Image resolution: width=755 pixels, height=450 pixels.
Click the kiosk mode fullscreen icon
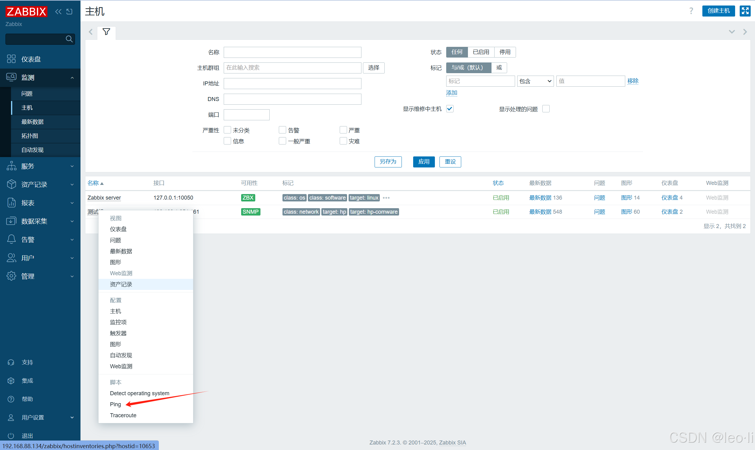click(x=745, y=11)
